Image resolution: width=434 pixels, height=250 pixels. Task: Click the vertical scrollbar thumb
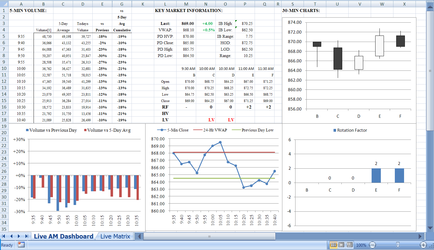pos(430,71)
